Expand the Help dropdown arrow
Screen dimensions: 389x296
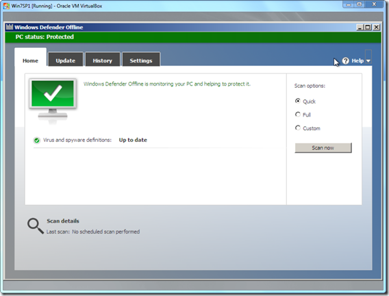[368, 61]
